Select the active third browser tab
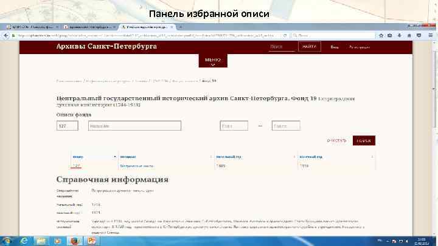This screenshot has height=246, width=438. tap(147, 27)
